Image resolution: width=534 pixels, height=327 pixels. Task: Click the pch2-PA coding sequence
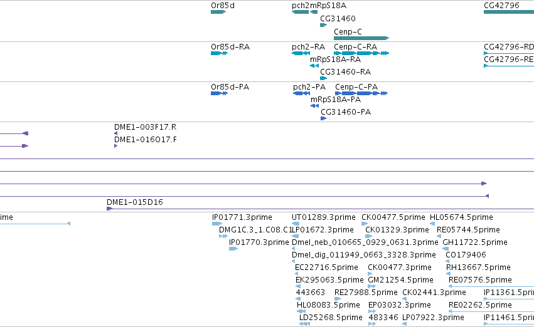(301, 93)
